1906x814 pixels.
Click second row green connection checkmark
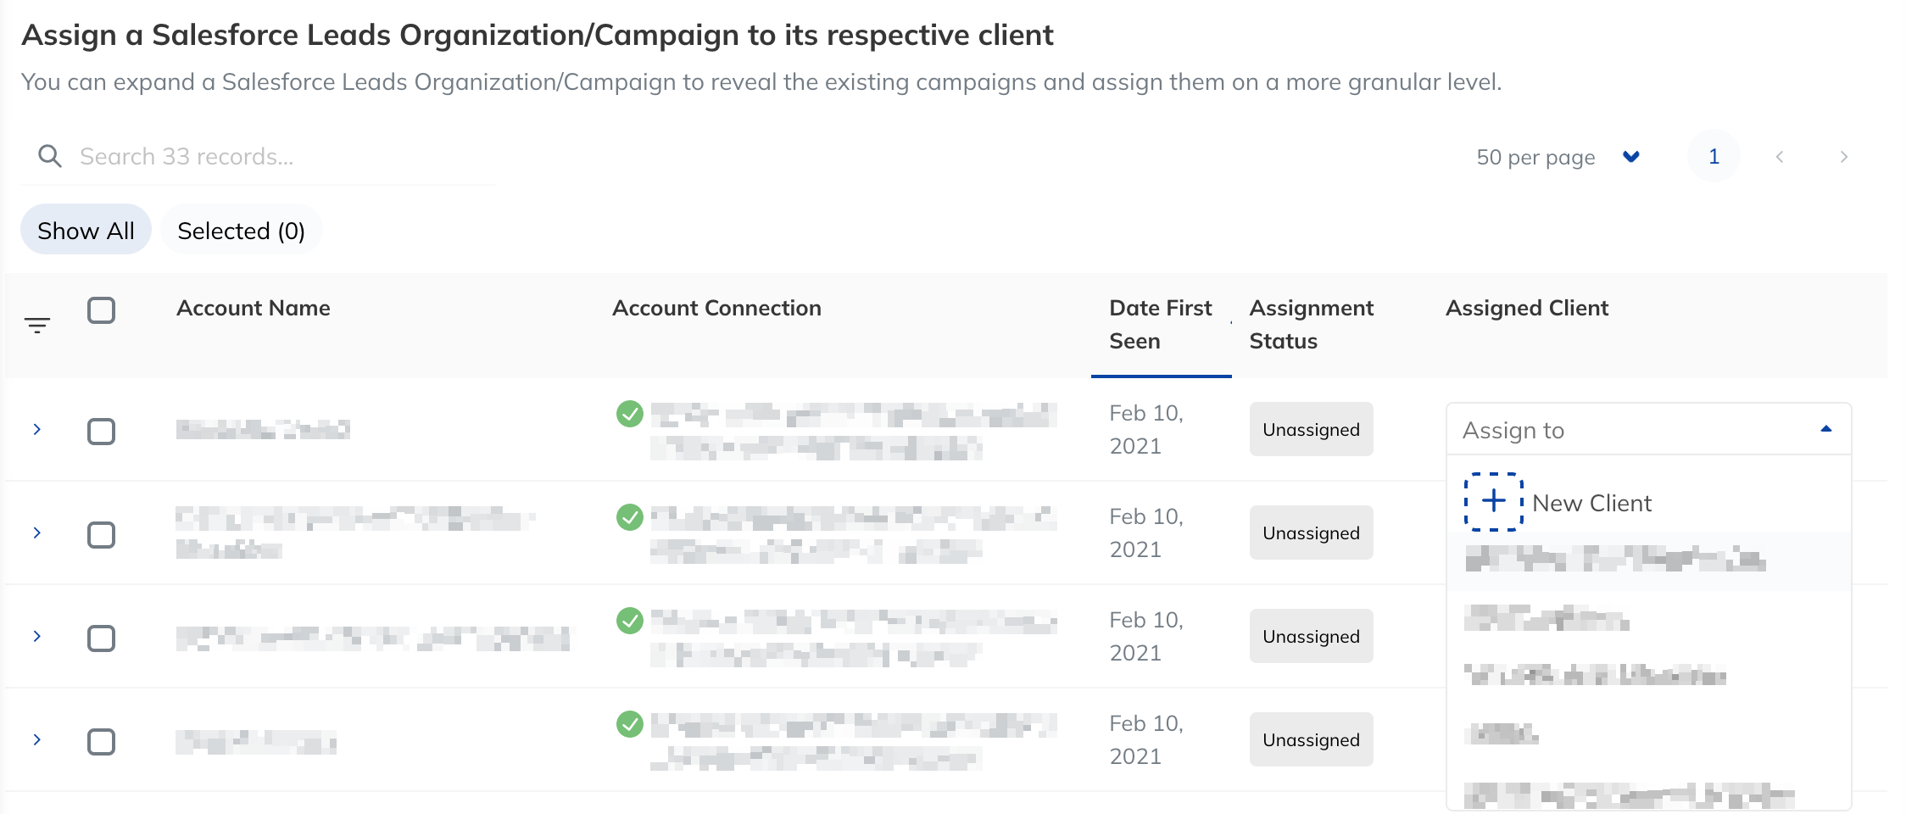tap(629, 517)
